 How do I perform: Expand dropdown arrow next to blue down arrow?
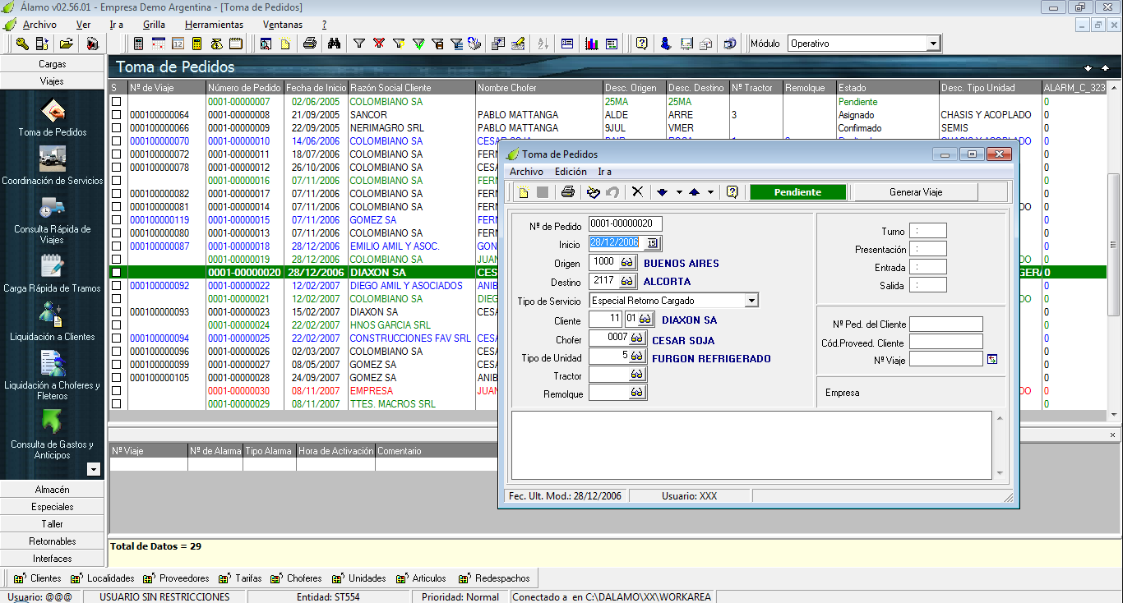(x=679, y=192)
